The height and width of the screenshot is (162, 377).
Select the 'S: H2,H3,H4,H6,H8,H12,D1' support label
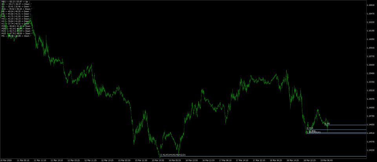(173, 155)
